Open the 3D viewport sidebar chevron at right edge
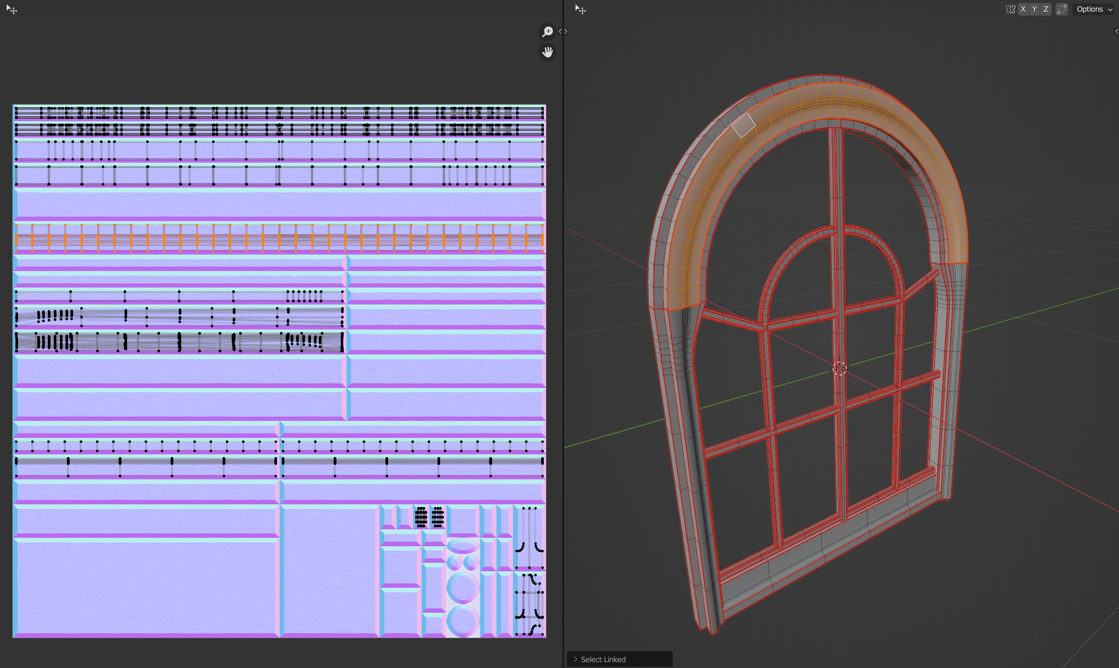The height and width of the screenshot is (668, 1119). 1116,31
